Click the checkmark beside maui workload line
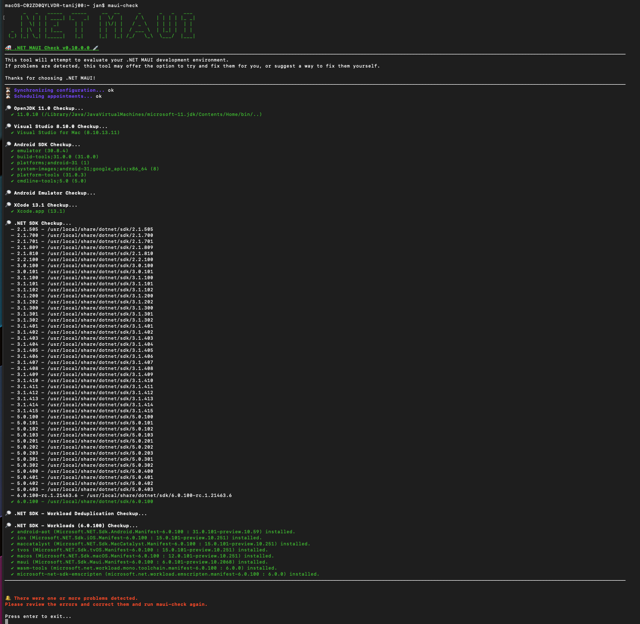Image resolution: width=640 pixels, height=624 pixels. click(13, 562)
